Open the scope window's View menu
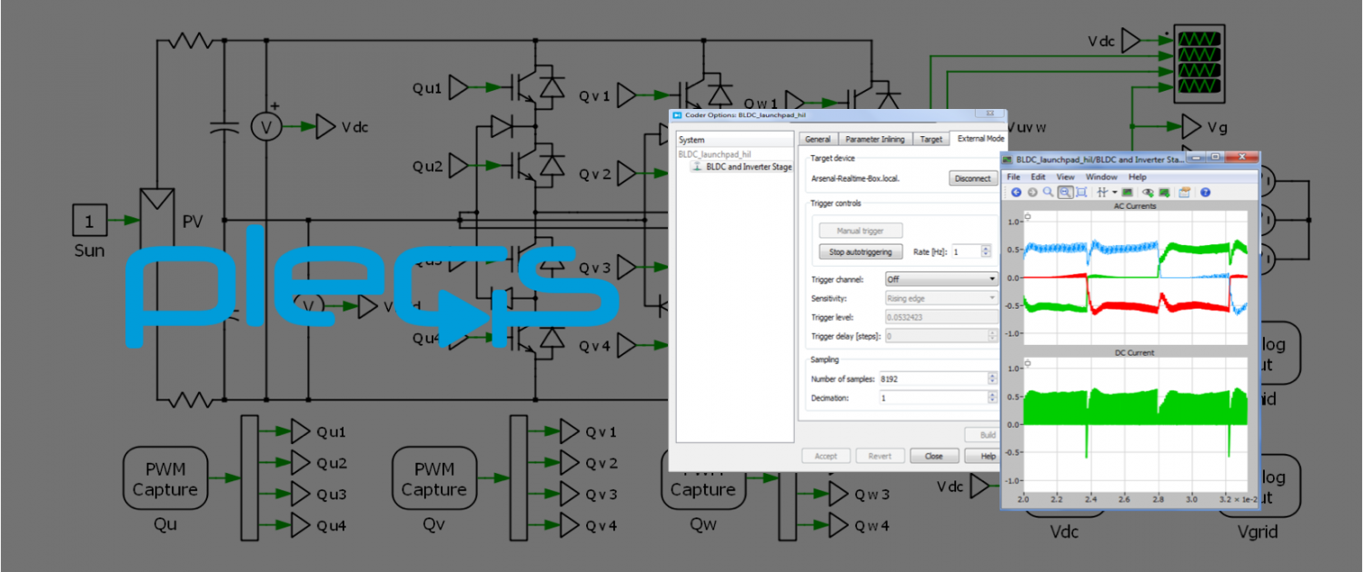This screenshot has width=1363, height=572. pos(1066,177)
